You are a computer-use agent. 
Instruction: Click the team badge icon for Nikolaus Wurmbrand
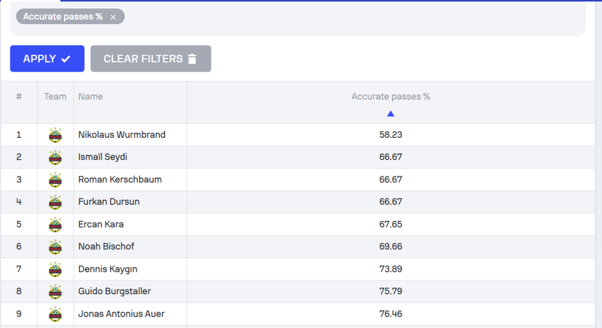55,135
